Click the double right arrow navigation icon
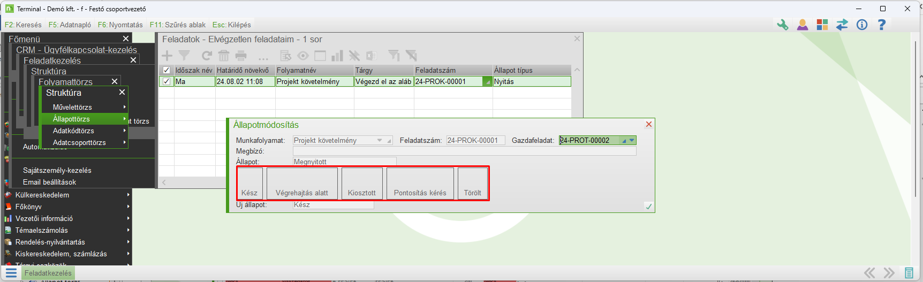 click(889, 273)
